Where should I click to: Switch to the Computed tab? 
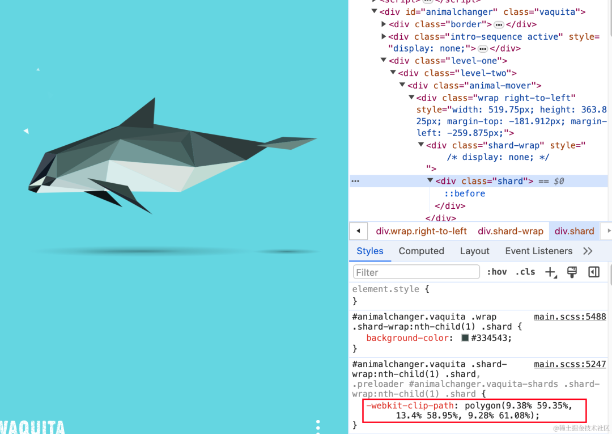pos(422,251)
